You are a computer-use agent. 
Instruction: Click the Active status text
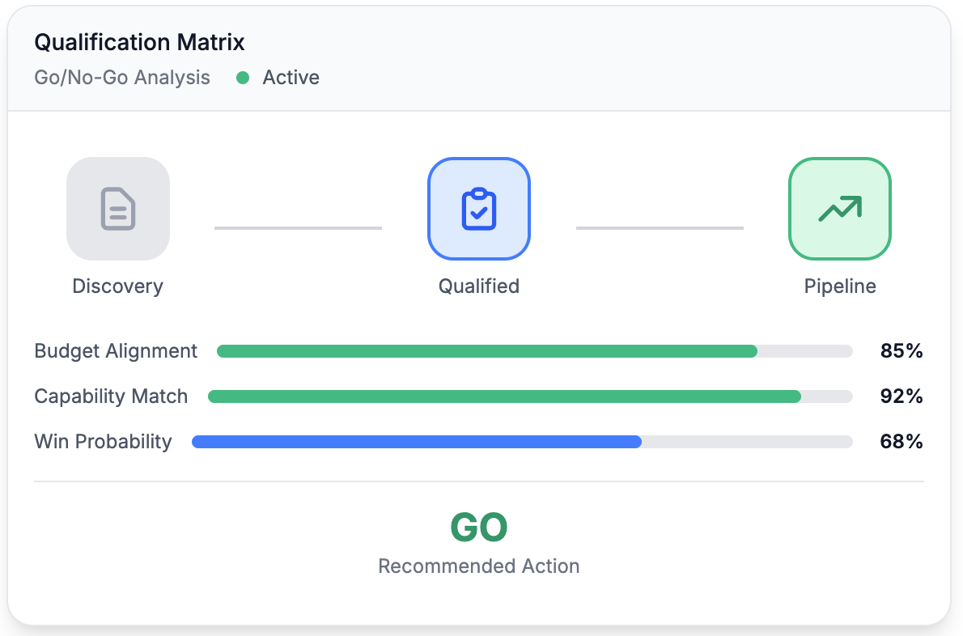click(291, 78)
